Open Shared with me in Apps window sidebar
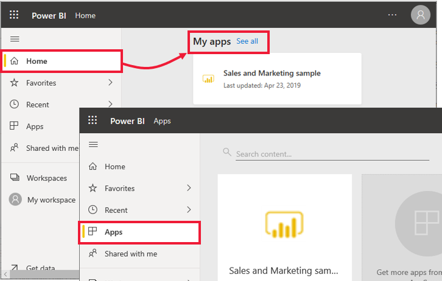This screenshot has width=442, height=281. (x=140, y=254)
